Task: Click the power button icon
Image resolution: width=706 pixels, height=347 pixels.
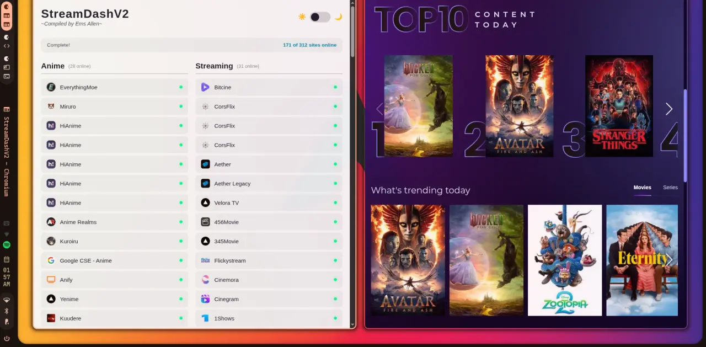Action: click(7, 338)
